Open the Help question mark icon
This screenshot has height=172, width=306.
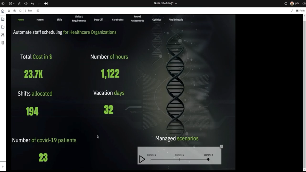(304, 4)
